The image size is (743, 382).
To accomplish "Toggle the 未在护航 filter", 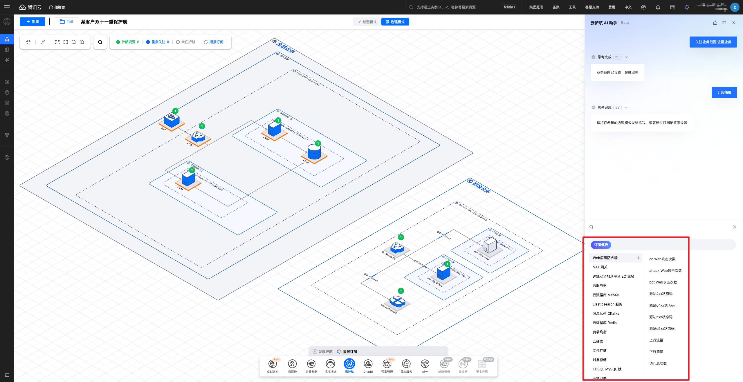I will click(186, 42).
